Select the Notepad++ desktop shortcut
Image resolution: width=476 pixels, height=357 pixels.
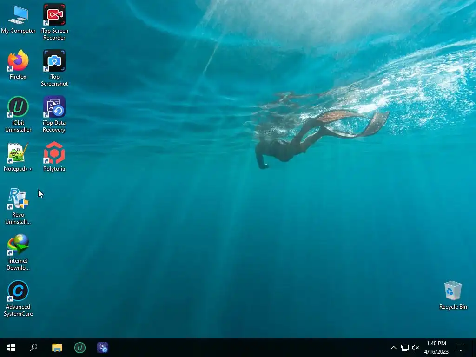pyautogui.click(x=18, y=157)
